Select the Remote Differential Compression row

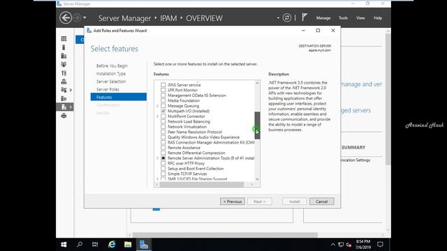coord(196,153)
